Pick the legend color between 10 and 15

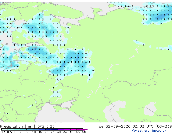[x=36, y=129]
